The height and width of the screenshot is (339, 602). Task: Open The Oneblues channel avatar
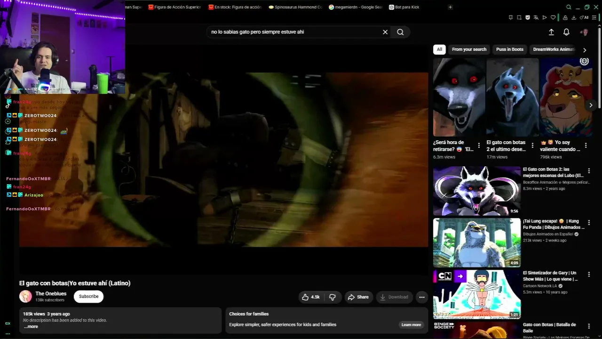click(x=25, y=296)
